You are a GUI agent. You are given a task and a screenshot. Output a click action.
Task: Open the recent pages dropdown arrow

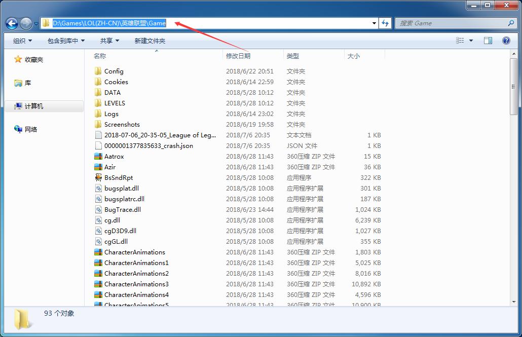pos(36,24)
